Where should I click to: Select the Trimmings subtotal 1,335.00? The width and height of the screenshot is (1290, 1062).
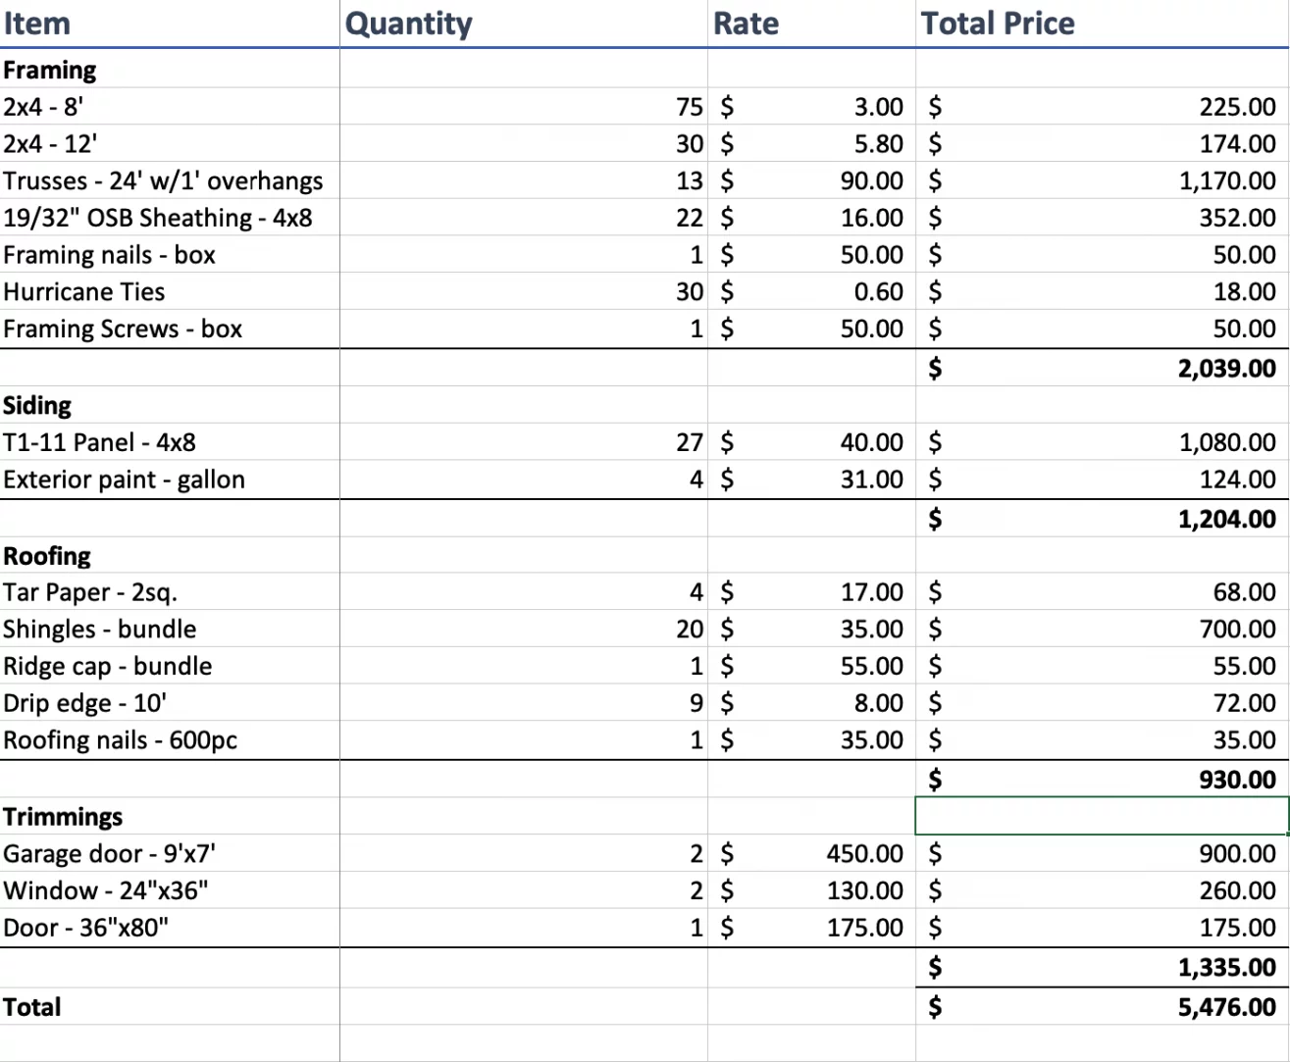click(x=1103, y=967)
